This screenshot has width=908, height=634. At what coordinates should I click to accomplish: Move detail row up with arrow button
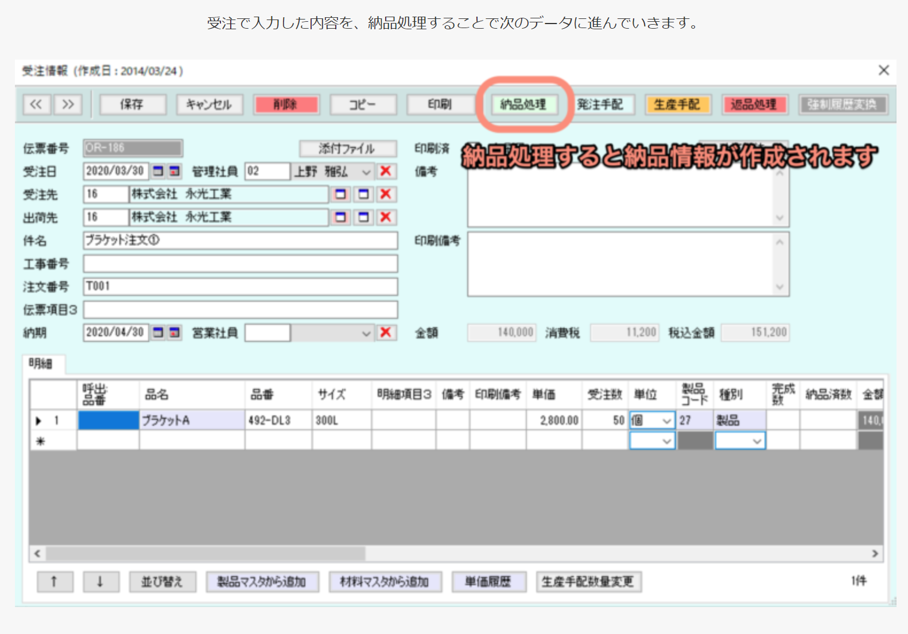coord(55,581)
